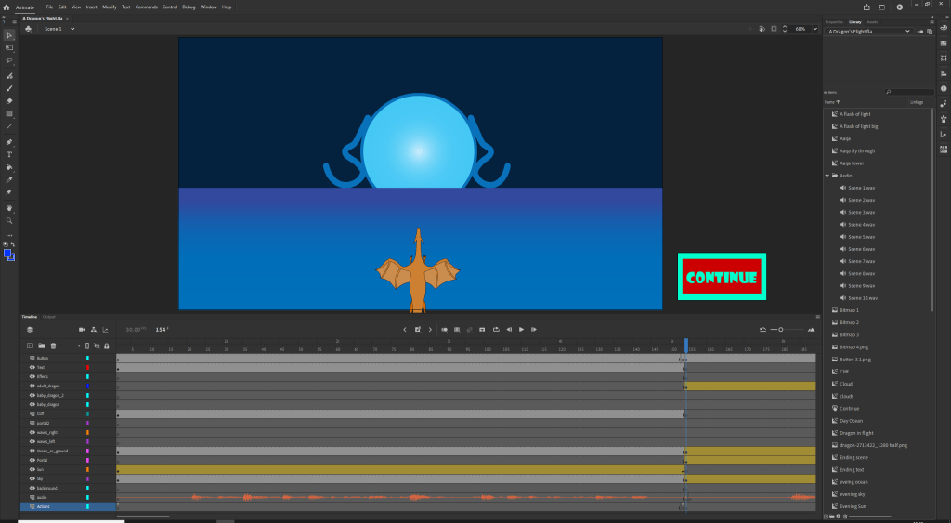Select the Text tool
The width and height of the screenshot is (951, 523).
point(9,154)
